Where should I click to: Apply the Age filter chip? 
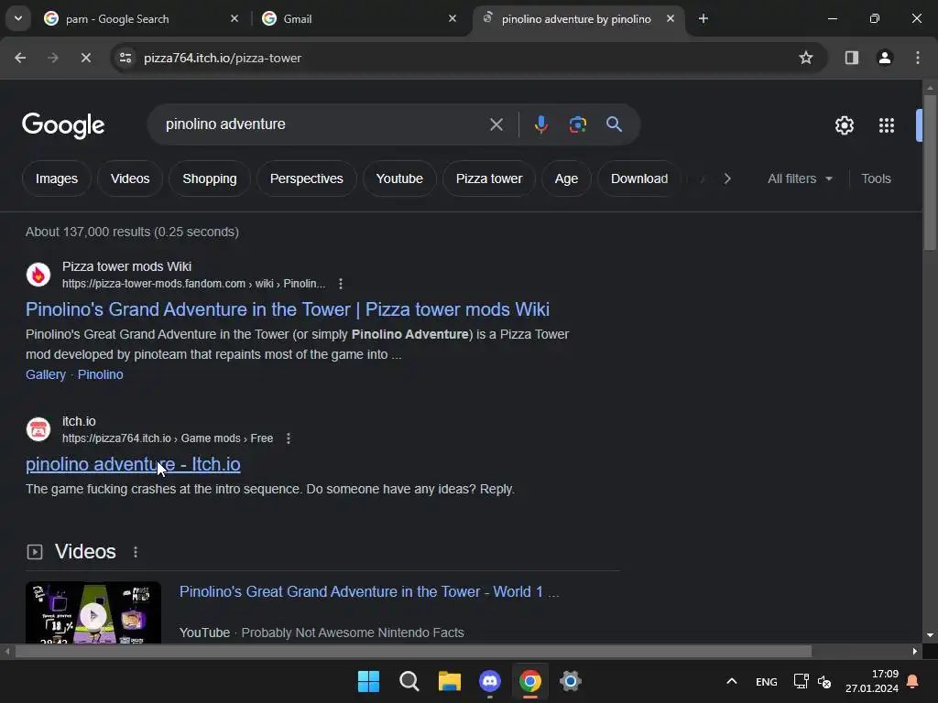[566, 178]
